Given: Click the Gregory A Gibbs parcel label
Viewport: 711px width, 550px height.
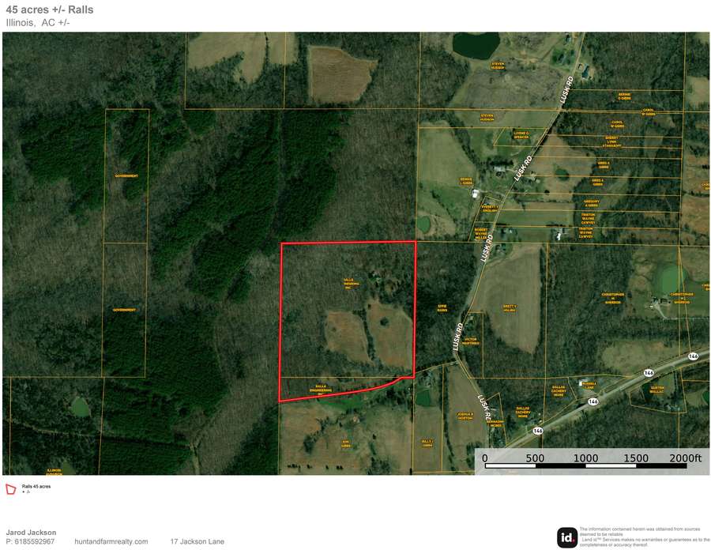Looking at the screenshot, I should click(591, 203).
